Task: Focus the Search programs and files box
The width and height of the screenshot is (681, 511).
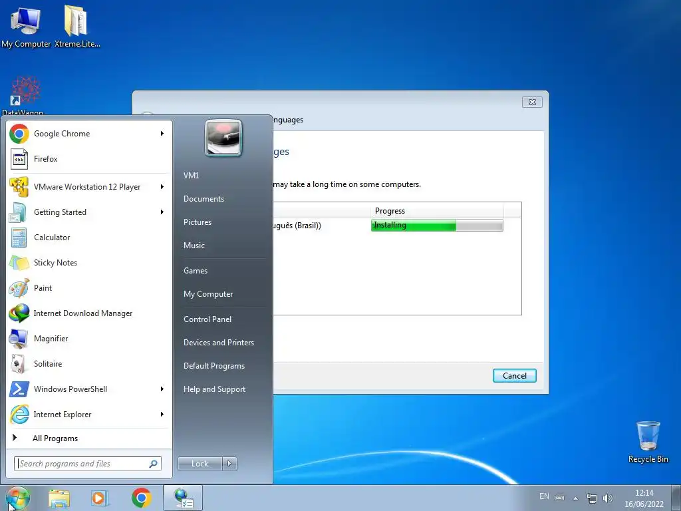Action: [x=87, y=464]
